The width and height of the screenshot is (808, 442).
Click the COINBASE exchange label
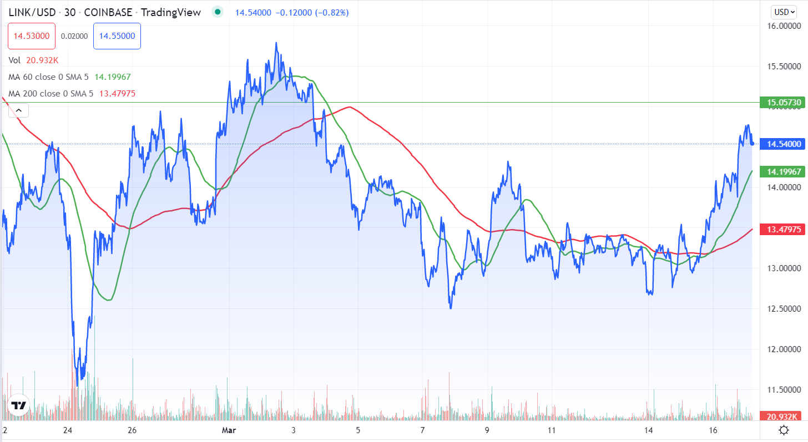[109, 12]
